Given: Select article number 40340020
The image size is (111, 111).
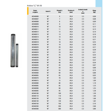Looking at the screenshot, I should (35, 47).
